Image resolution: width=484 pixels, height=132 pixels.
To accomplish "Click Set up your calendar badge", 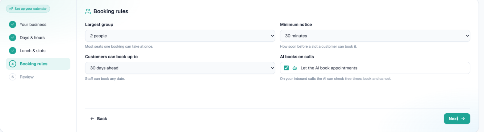I will tap(28, 9).
